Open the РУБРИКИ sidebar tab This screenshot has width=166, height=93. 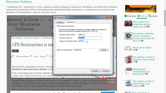pyautogui.click(x=130, y=16)
